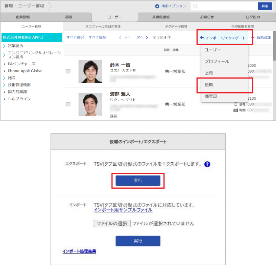
Task: Tick the checkbox beside 渡部 雅人
Action: pyautogui.click(x=68, y=104)
